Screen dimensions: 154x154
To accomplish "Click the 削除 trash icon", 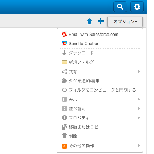I will coord(64,136).
